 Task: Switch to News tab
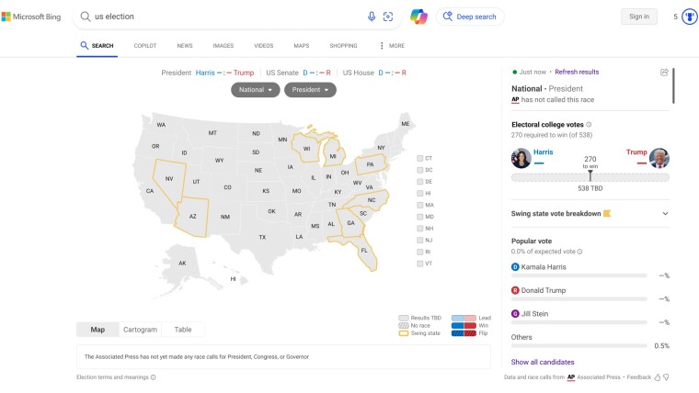[185, 46]
